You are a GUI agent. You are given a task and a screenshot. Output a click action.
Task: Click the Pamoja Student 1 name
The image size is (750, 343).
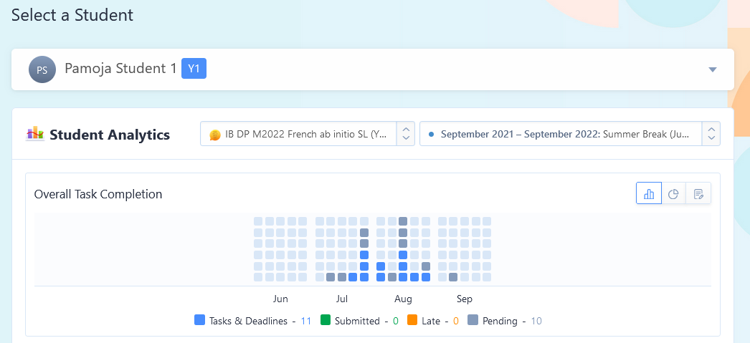pyautogui.click(x=120, y=69)
